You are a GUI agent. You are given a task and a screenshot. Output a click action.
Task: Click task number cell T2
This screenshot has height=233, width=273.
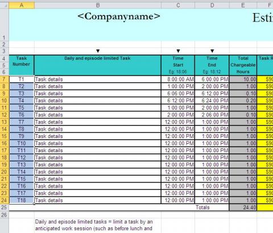[x=22, y=86]
